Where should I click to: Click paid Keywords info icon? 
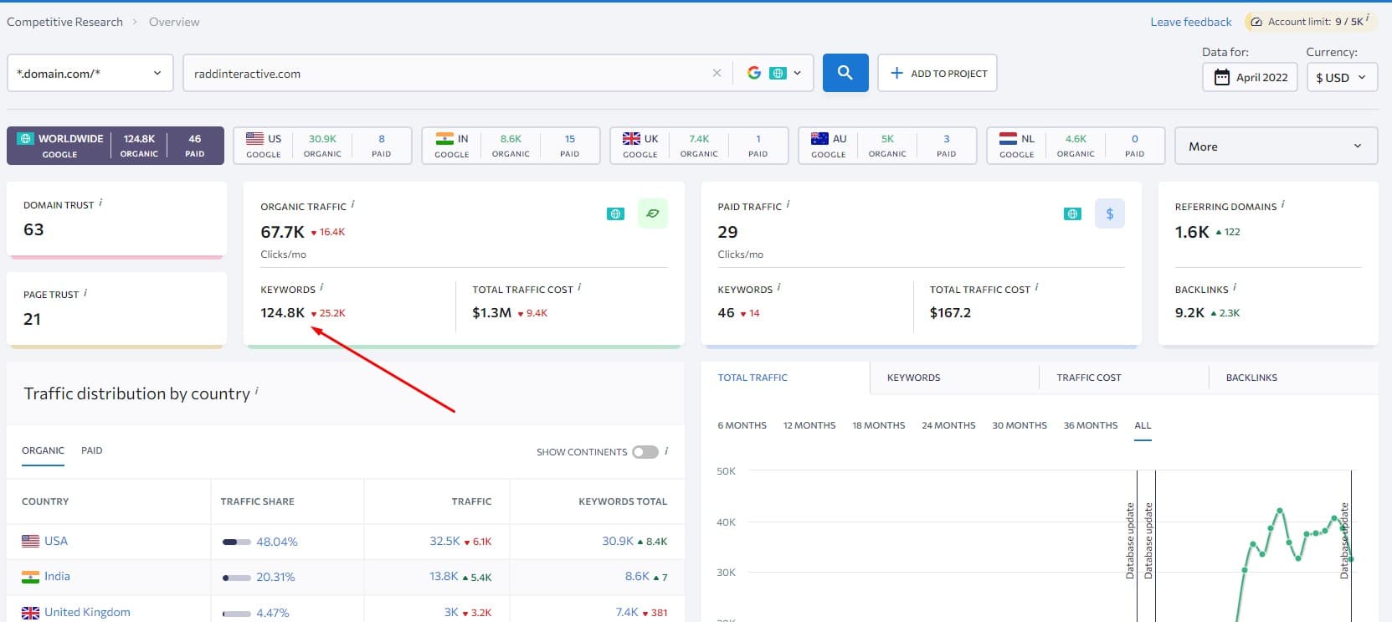pos(778,287)
